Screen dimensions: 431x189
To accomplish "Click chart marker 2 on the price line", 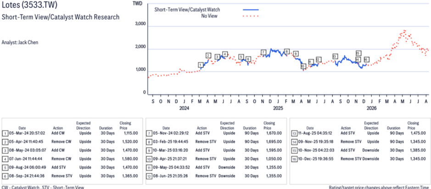I will coord(208,56).
